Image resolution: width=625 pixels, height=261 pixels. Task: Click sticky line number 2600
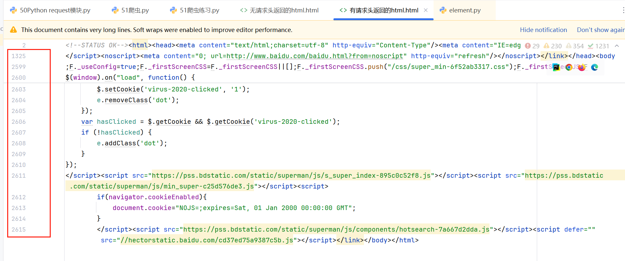coord(19,78)
